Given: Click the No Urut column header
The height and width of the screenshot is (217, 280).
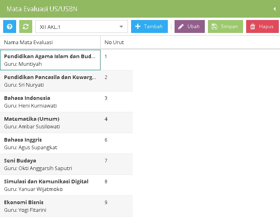Looking at the screenshot, I should tap(116, 42).
